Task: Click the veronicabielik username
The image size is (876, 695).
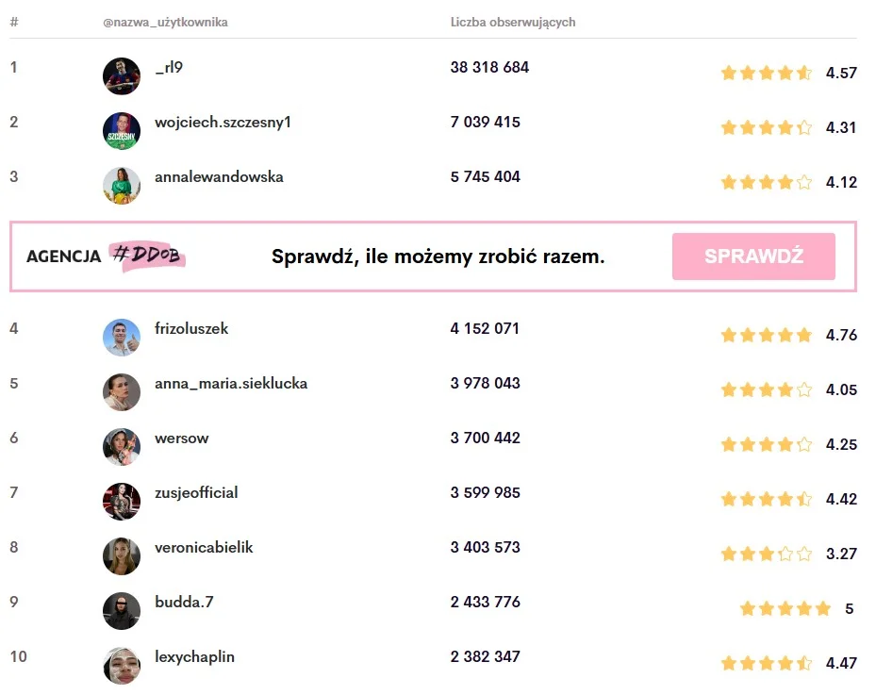Action: click(x=204, y=548)
